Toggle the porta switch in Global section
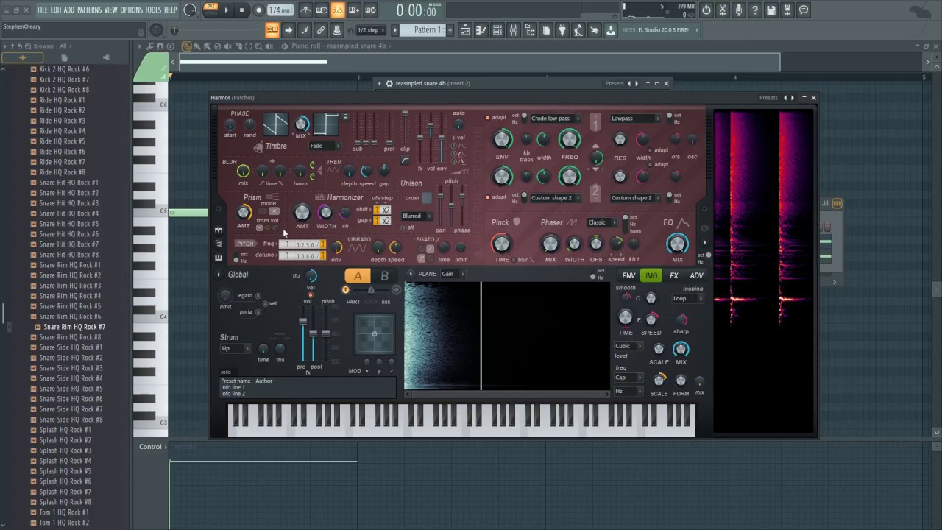The width and height of the screenshot is (942, 530). pos(258,311)
